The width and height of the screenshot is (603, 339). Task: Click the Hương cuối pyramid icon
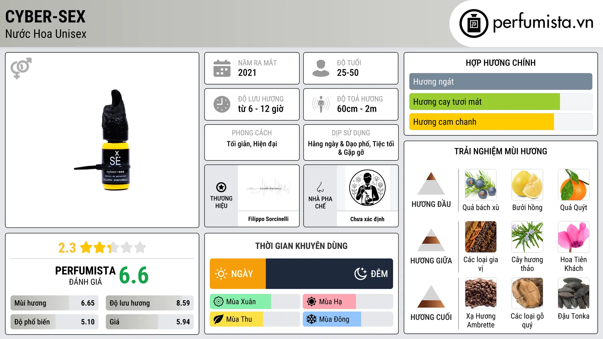431,296
